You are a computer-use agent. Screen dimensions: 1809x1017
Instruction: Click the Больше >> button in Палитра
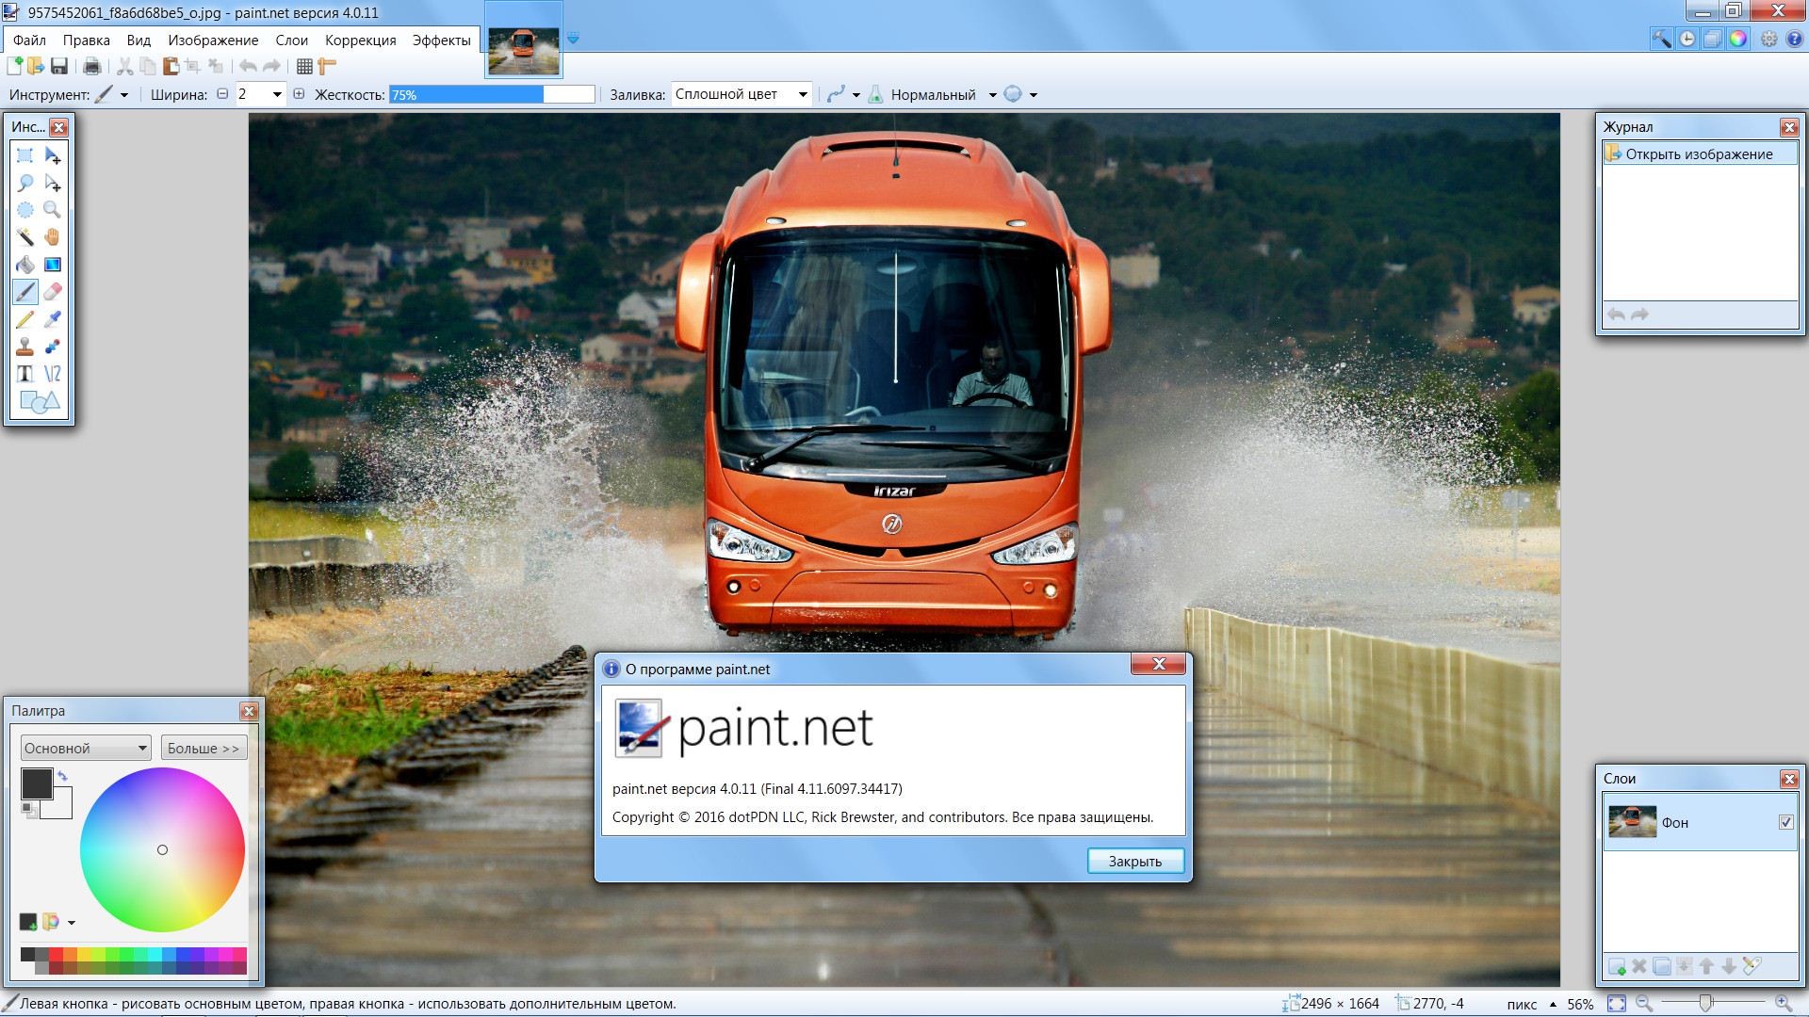(204, 748)
